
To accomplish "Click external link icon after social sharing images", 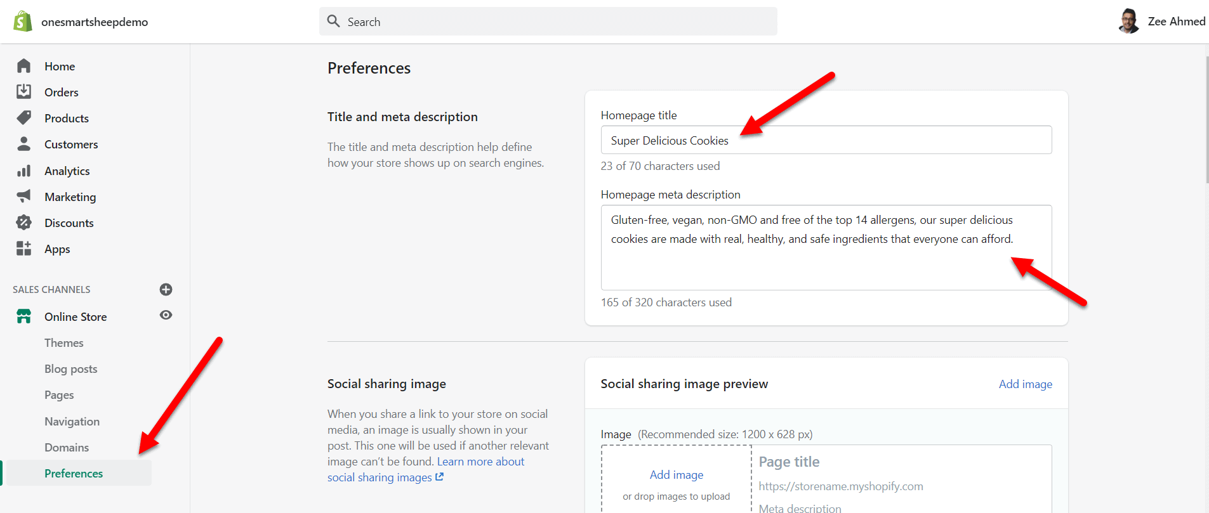I will coord(439,477).
